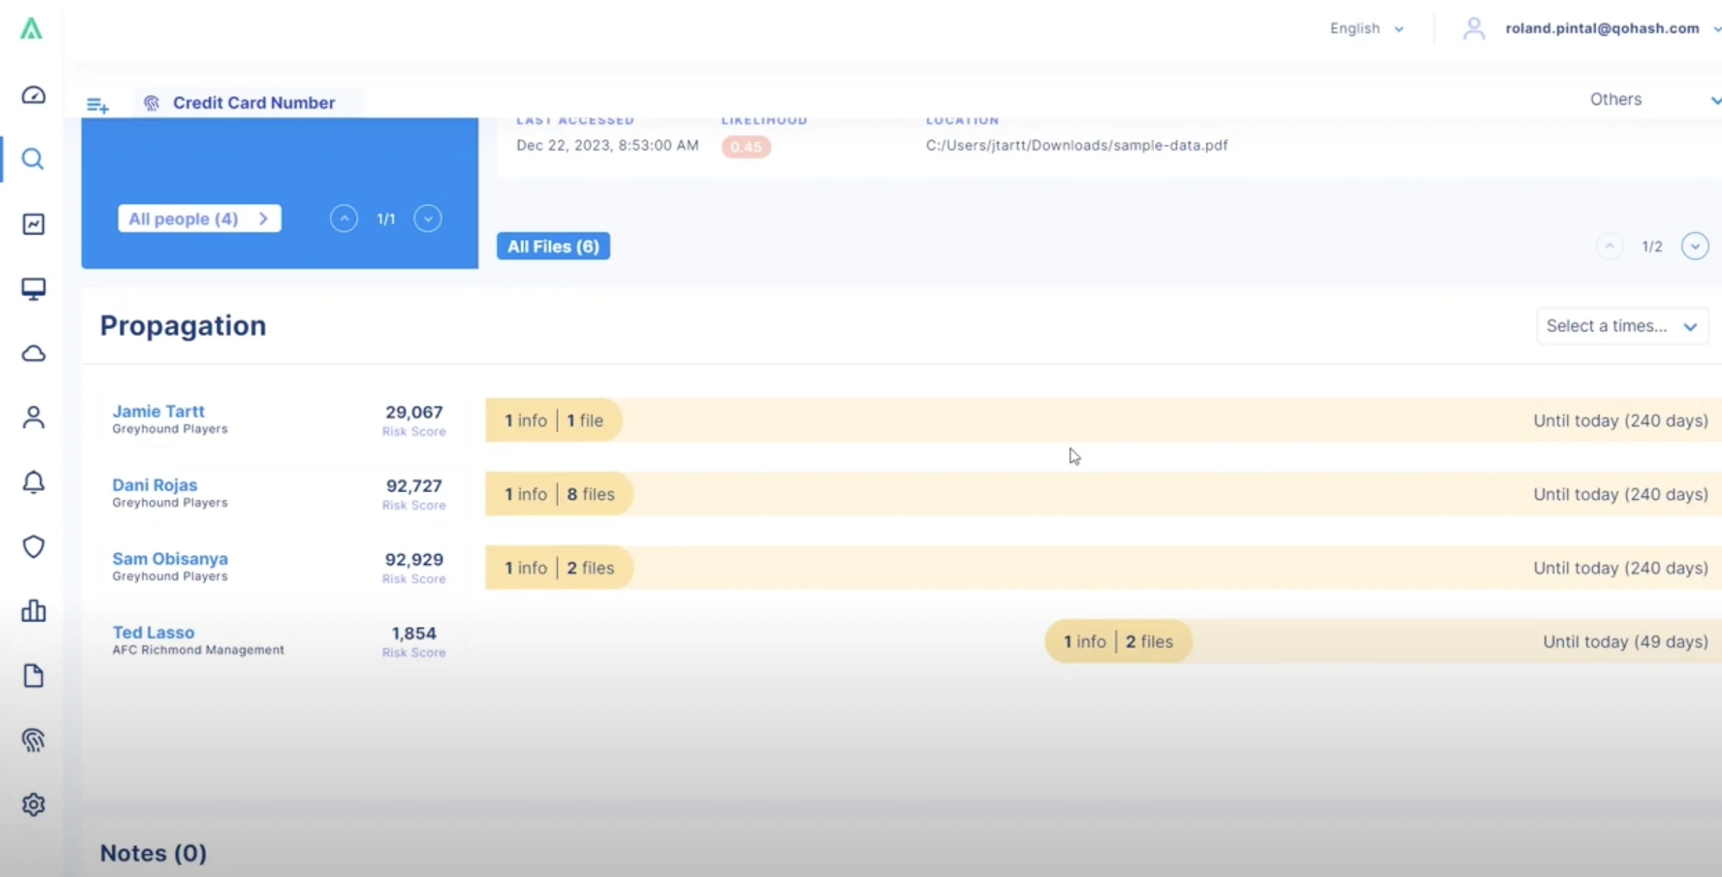The image size is (1722, 877).
Task: Go to previous people page arrow
Action: pos(344,219)
